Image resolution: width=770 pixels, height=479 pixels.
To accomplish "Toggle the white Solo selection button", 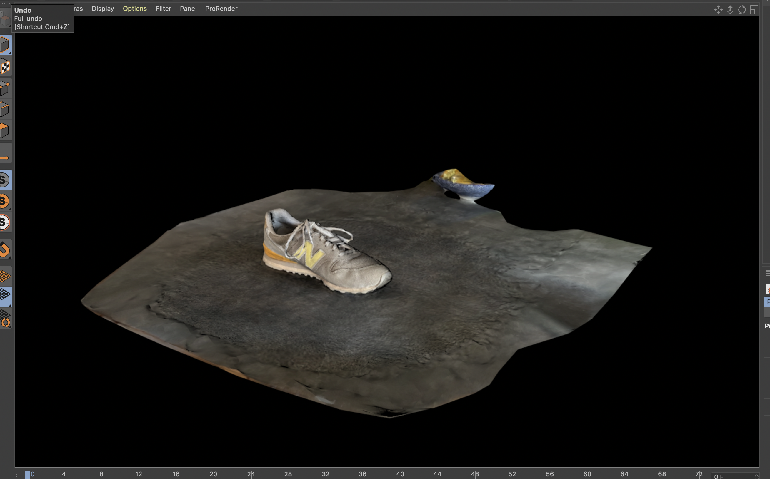I will click(4, 222).
